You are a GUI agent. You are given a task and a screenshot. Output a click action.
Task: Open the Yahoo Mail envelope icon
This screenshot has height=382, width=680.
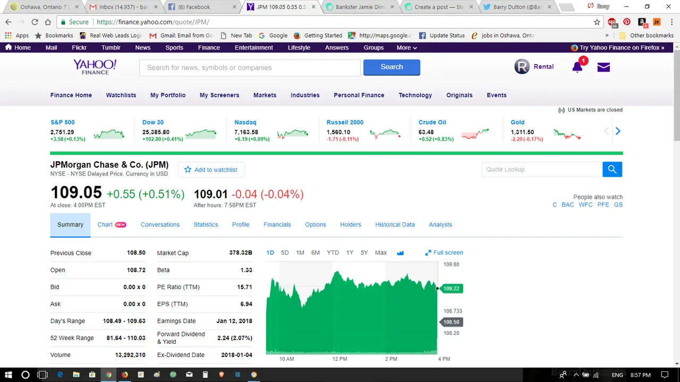click(x=603, y=67)
